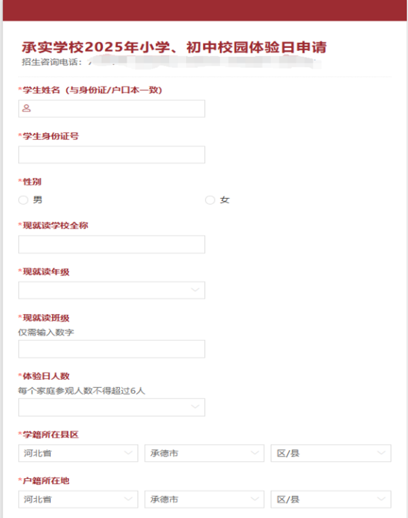Click into the 现就读学校全称 text box
This screenshot has height=518, width=408.
[x=112, y=244]
